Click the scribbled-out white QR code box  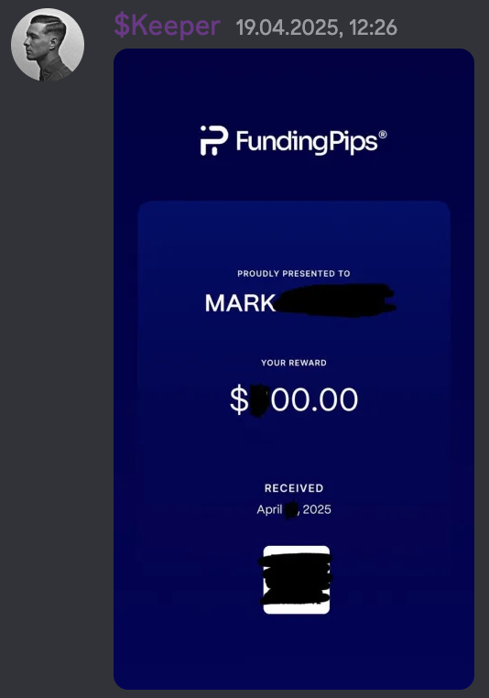(x=297, y=580)
